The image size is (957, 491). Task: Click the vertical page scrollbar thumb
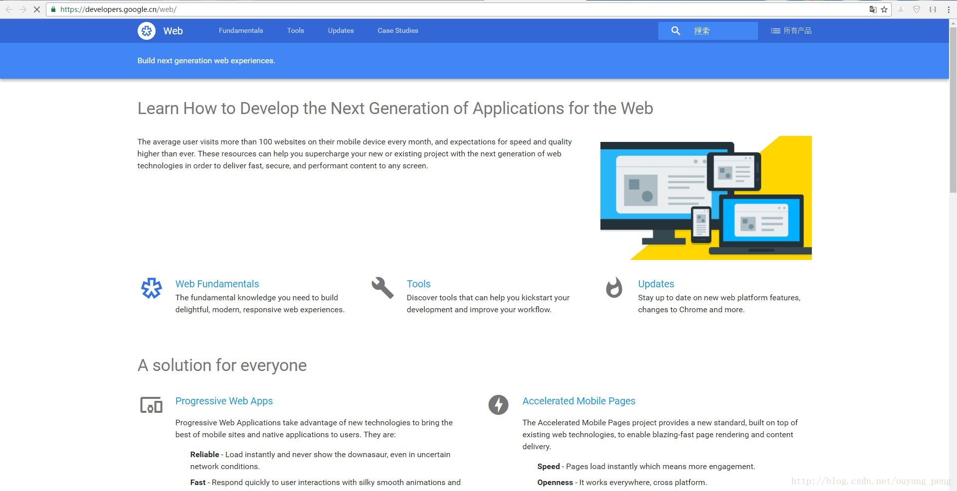pos(953,110)
